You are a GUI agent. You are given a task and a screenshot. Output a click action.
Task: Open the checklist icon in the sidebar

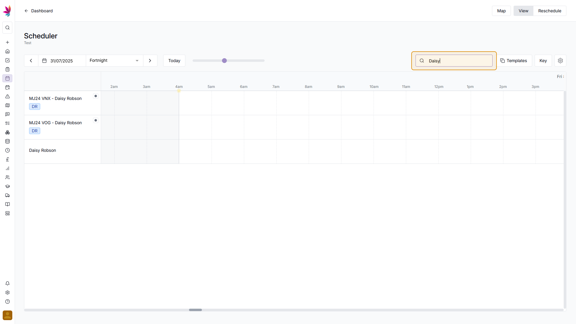click(x=7, y=123)
